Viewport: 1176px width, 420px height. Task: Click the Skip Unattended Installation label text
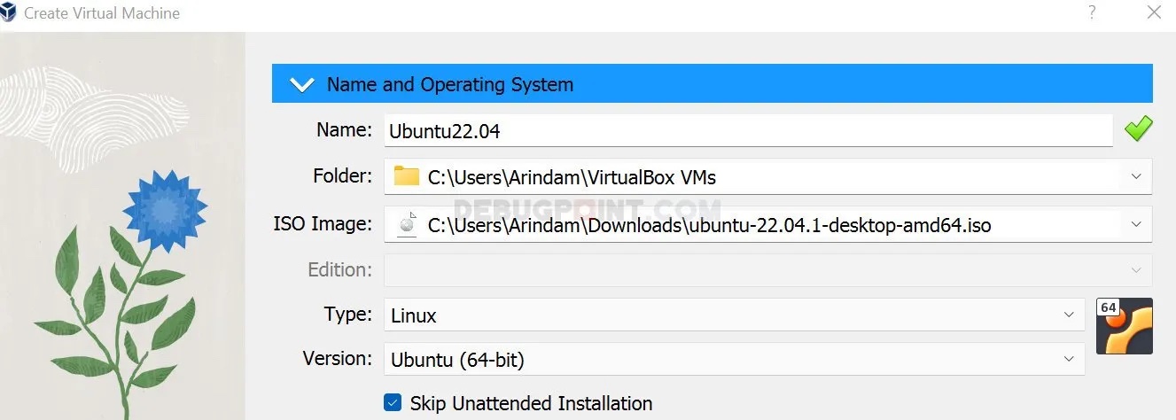531,404
